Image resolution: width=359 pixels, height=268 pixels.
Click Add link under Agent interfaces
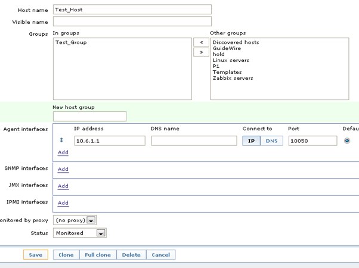(63, 152)
